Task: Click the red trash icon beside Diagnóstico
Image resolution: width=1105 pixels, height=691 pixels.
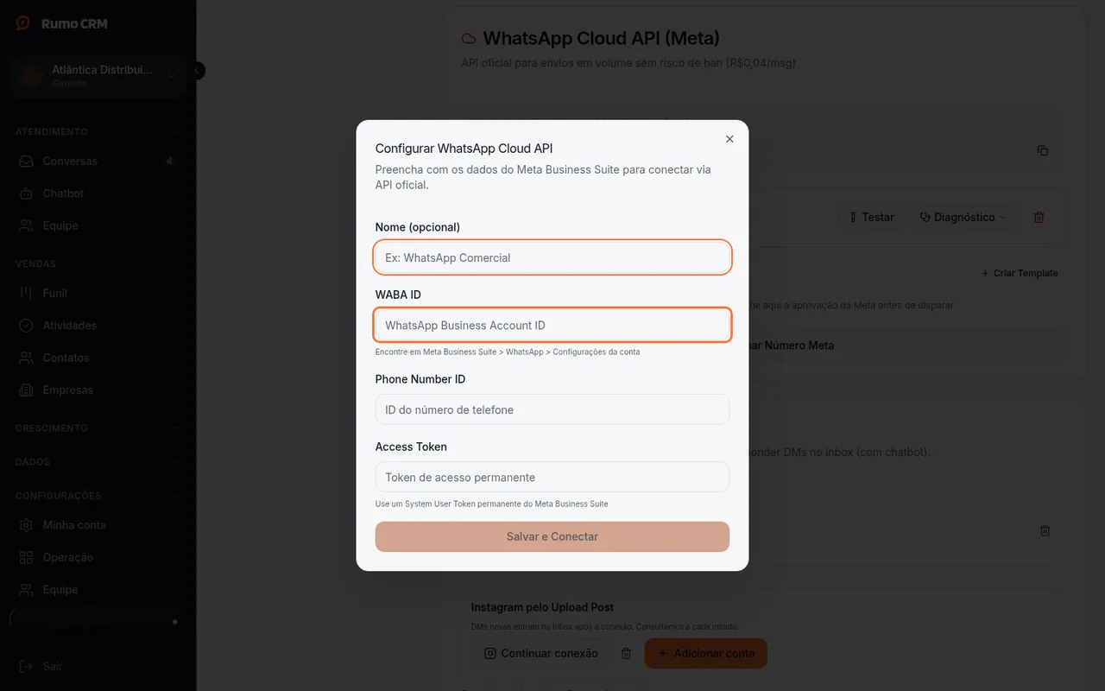Action: [1039, 217]
